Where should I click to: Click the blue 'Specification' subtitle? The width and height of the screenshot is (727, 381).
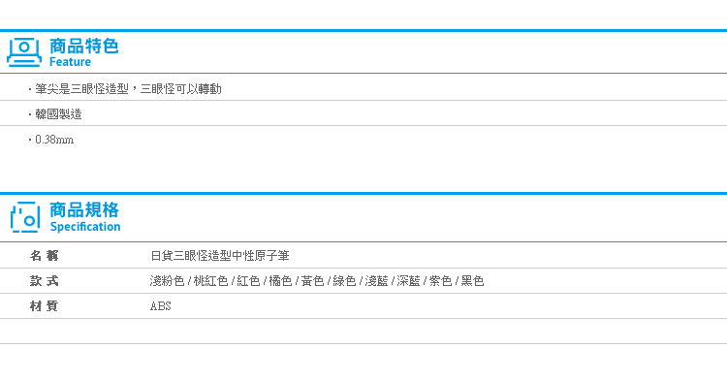[x=85, y=227]
